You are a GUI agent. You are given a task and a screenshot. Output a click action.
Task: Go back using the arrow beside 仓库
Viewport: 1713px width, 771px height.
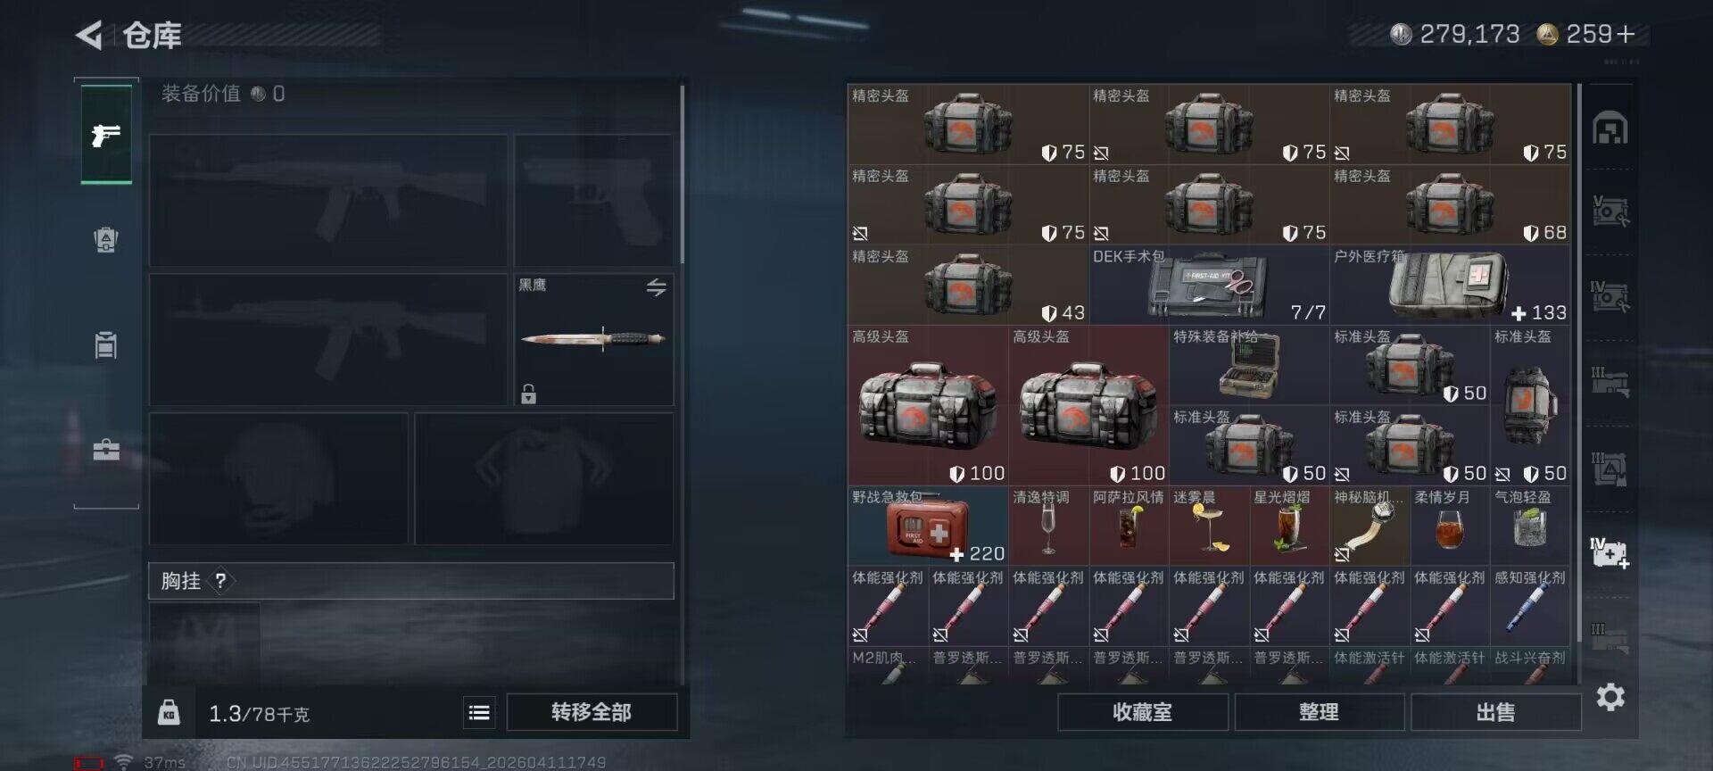coord(89,35)
